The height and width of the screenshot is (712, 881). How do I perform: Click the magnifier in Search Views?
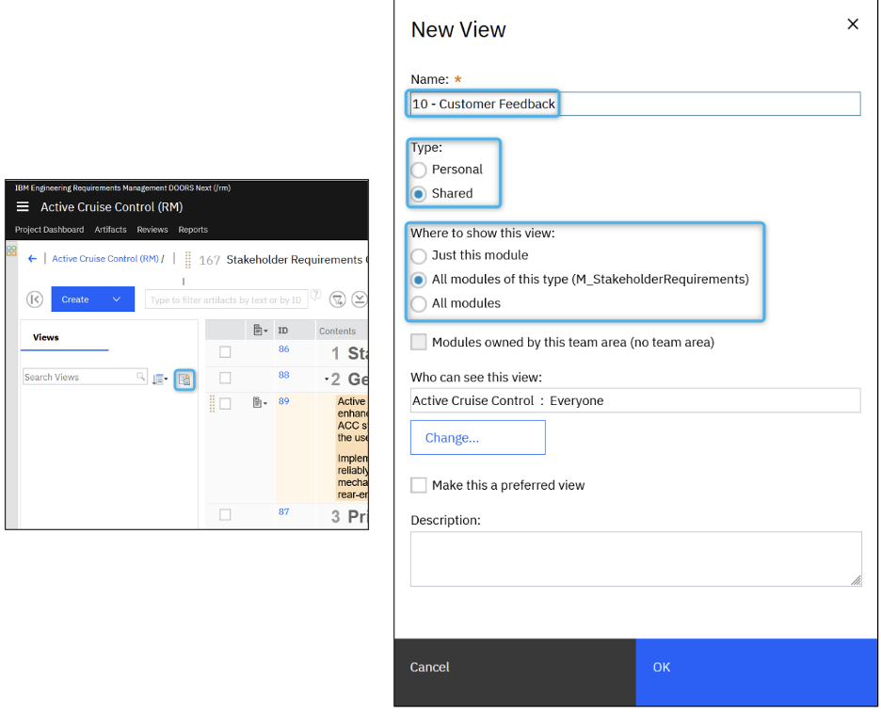(140, 376)
